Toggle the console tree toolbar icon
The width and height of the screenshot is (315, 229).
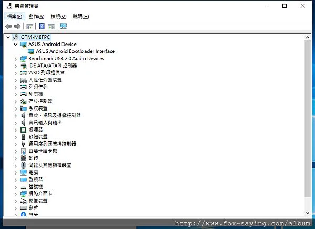(x=29, y=27)
